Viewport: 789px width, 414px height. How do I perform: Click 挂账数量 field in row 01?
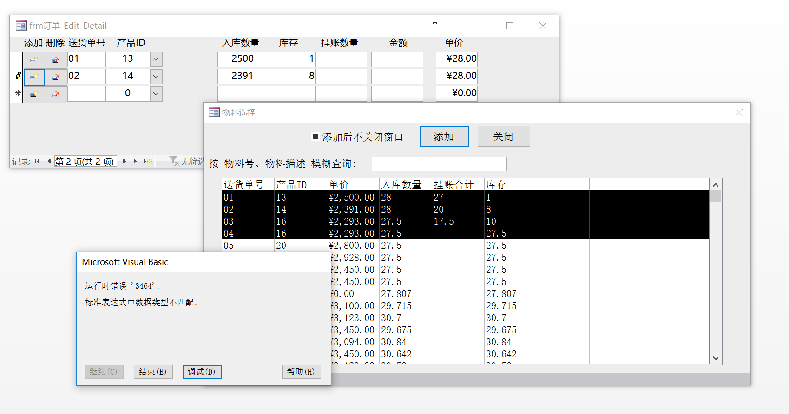pyautogui.click(x=341, y=59)
